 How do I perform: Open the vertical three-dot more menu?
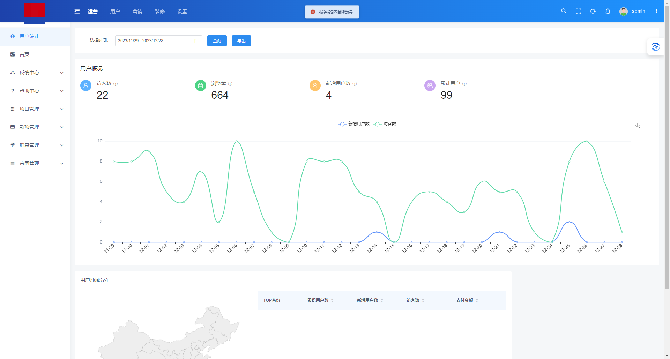[x=657, y=11]
